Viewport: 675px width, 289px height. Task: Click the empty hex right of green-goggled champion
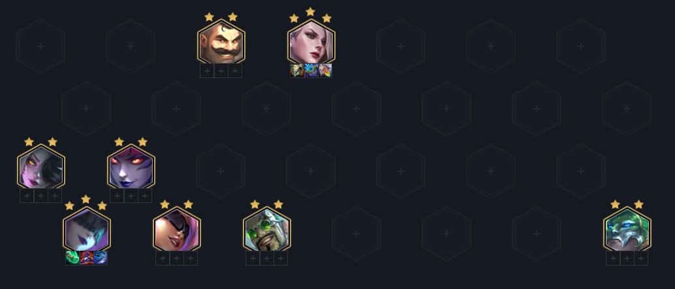[356, 234]
